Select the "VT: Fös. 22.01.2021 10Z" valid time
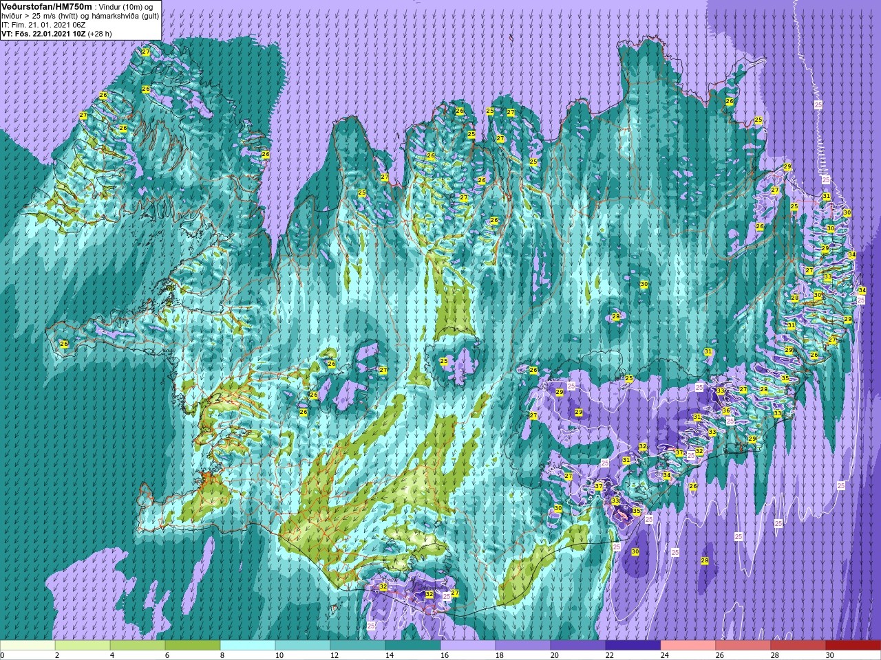 pyautogui.click(x=43, y=33)
